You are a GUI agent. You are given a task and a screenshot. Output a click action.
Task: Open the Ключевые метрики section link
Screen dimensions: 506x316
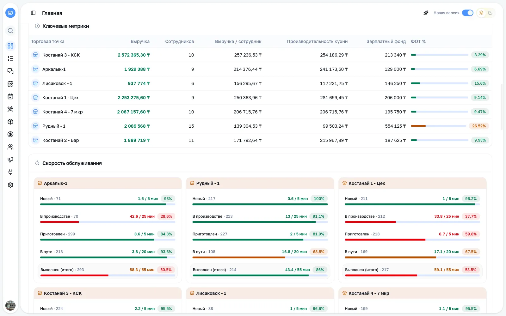click(x=65, y=26)
